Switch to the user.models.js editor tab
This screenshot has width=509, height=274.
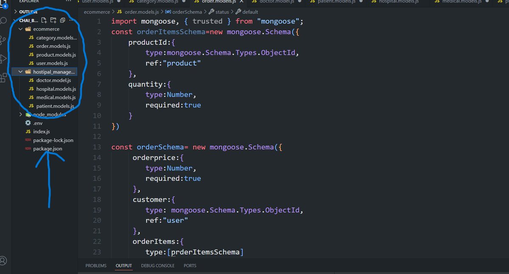97,2
